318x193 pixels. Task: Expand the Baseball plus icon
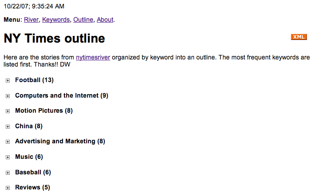[x=8, y=173]
